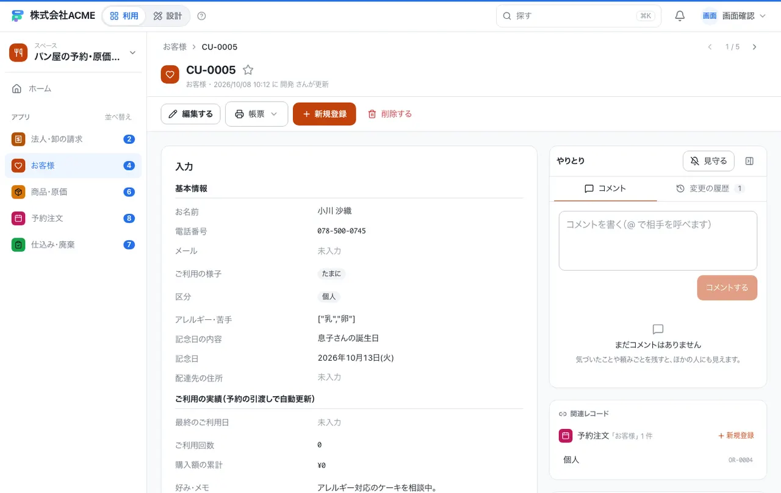This screenshot has width=781, height=493.
Task: Click the 商品・原価 box icon
Action: coord(18,192)
